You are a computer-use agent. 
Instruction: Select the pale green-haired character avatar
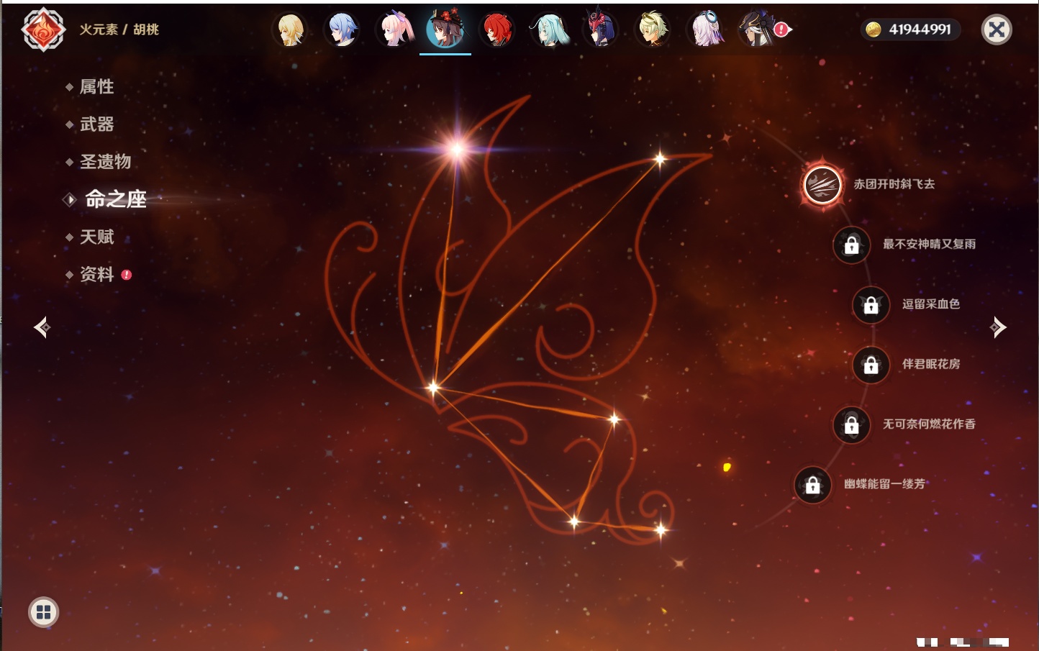pos(653,30)
